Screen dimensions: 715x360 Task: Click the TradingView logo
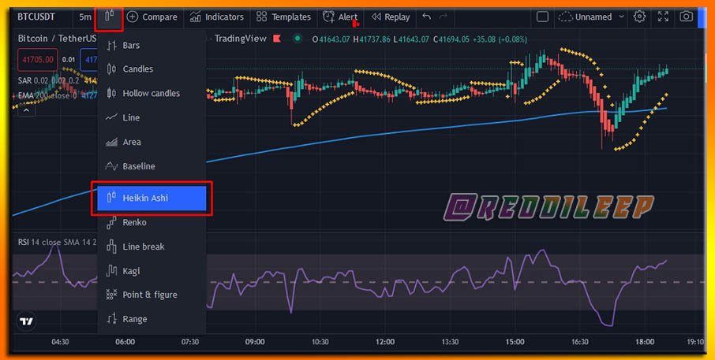[27, 321]
